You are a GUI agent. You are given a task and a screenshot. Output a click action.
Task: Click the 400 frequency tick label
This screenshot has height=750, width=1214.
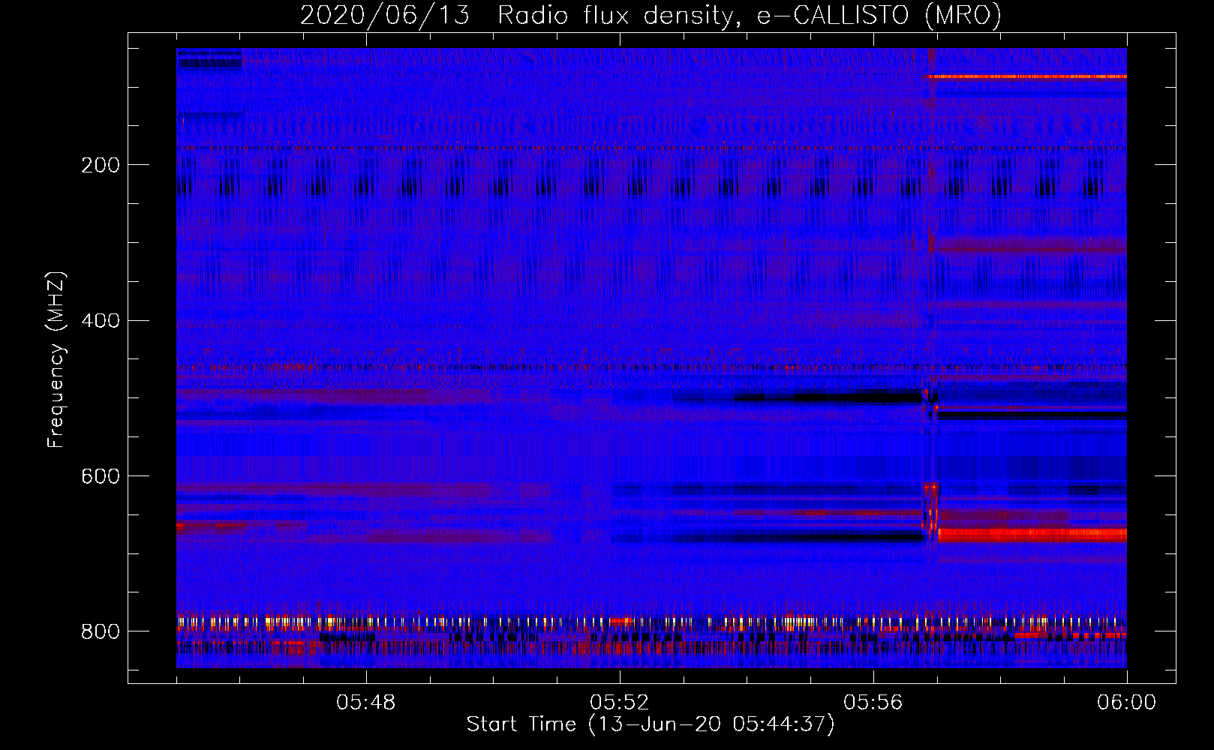click(x=101, y=321)
